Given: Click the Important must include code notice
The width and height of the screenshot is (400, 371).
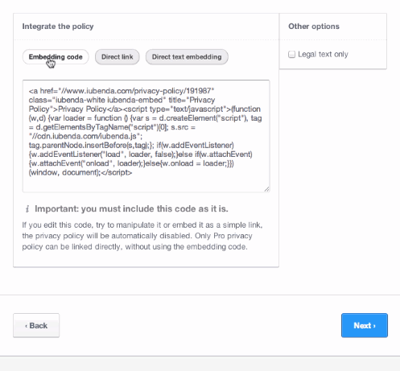Looking at the screenshot, I should [131, 209].
